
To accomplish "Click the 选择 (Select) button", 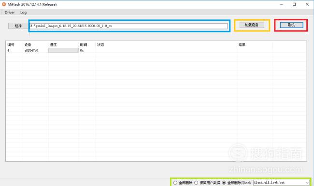I will point(18,26).
